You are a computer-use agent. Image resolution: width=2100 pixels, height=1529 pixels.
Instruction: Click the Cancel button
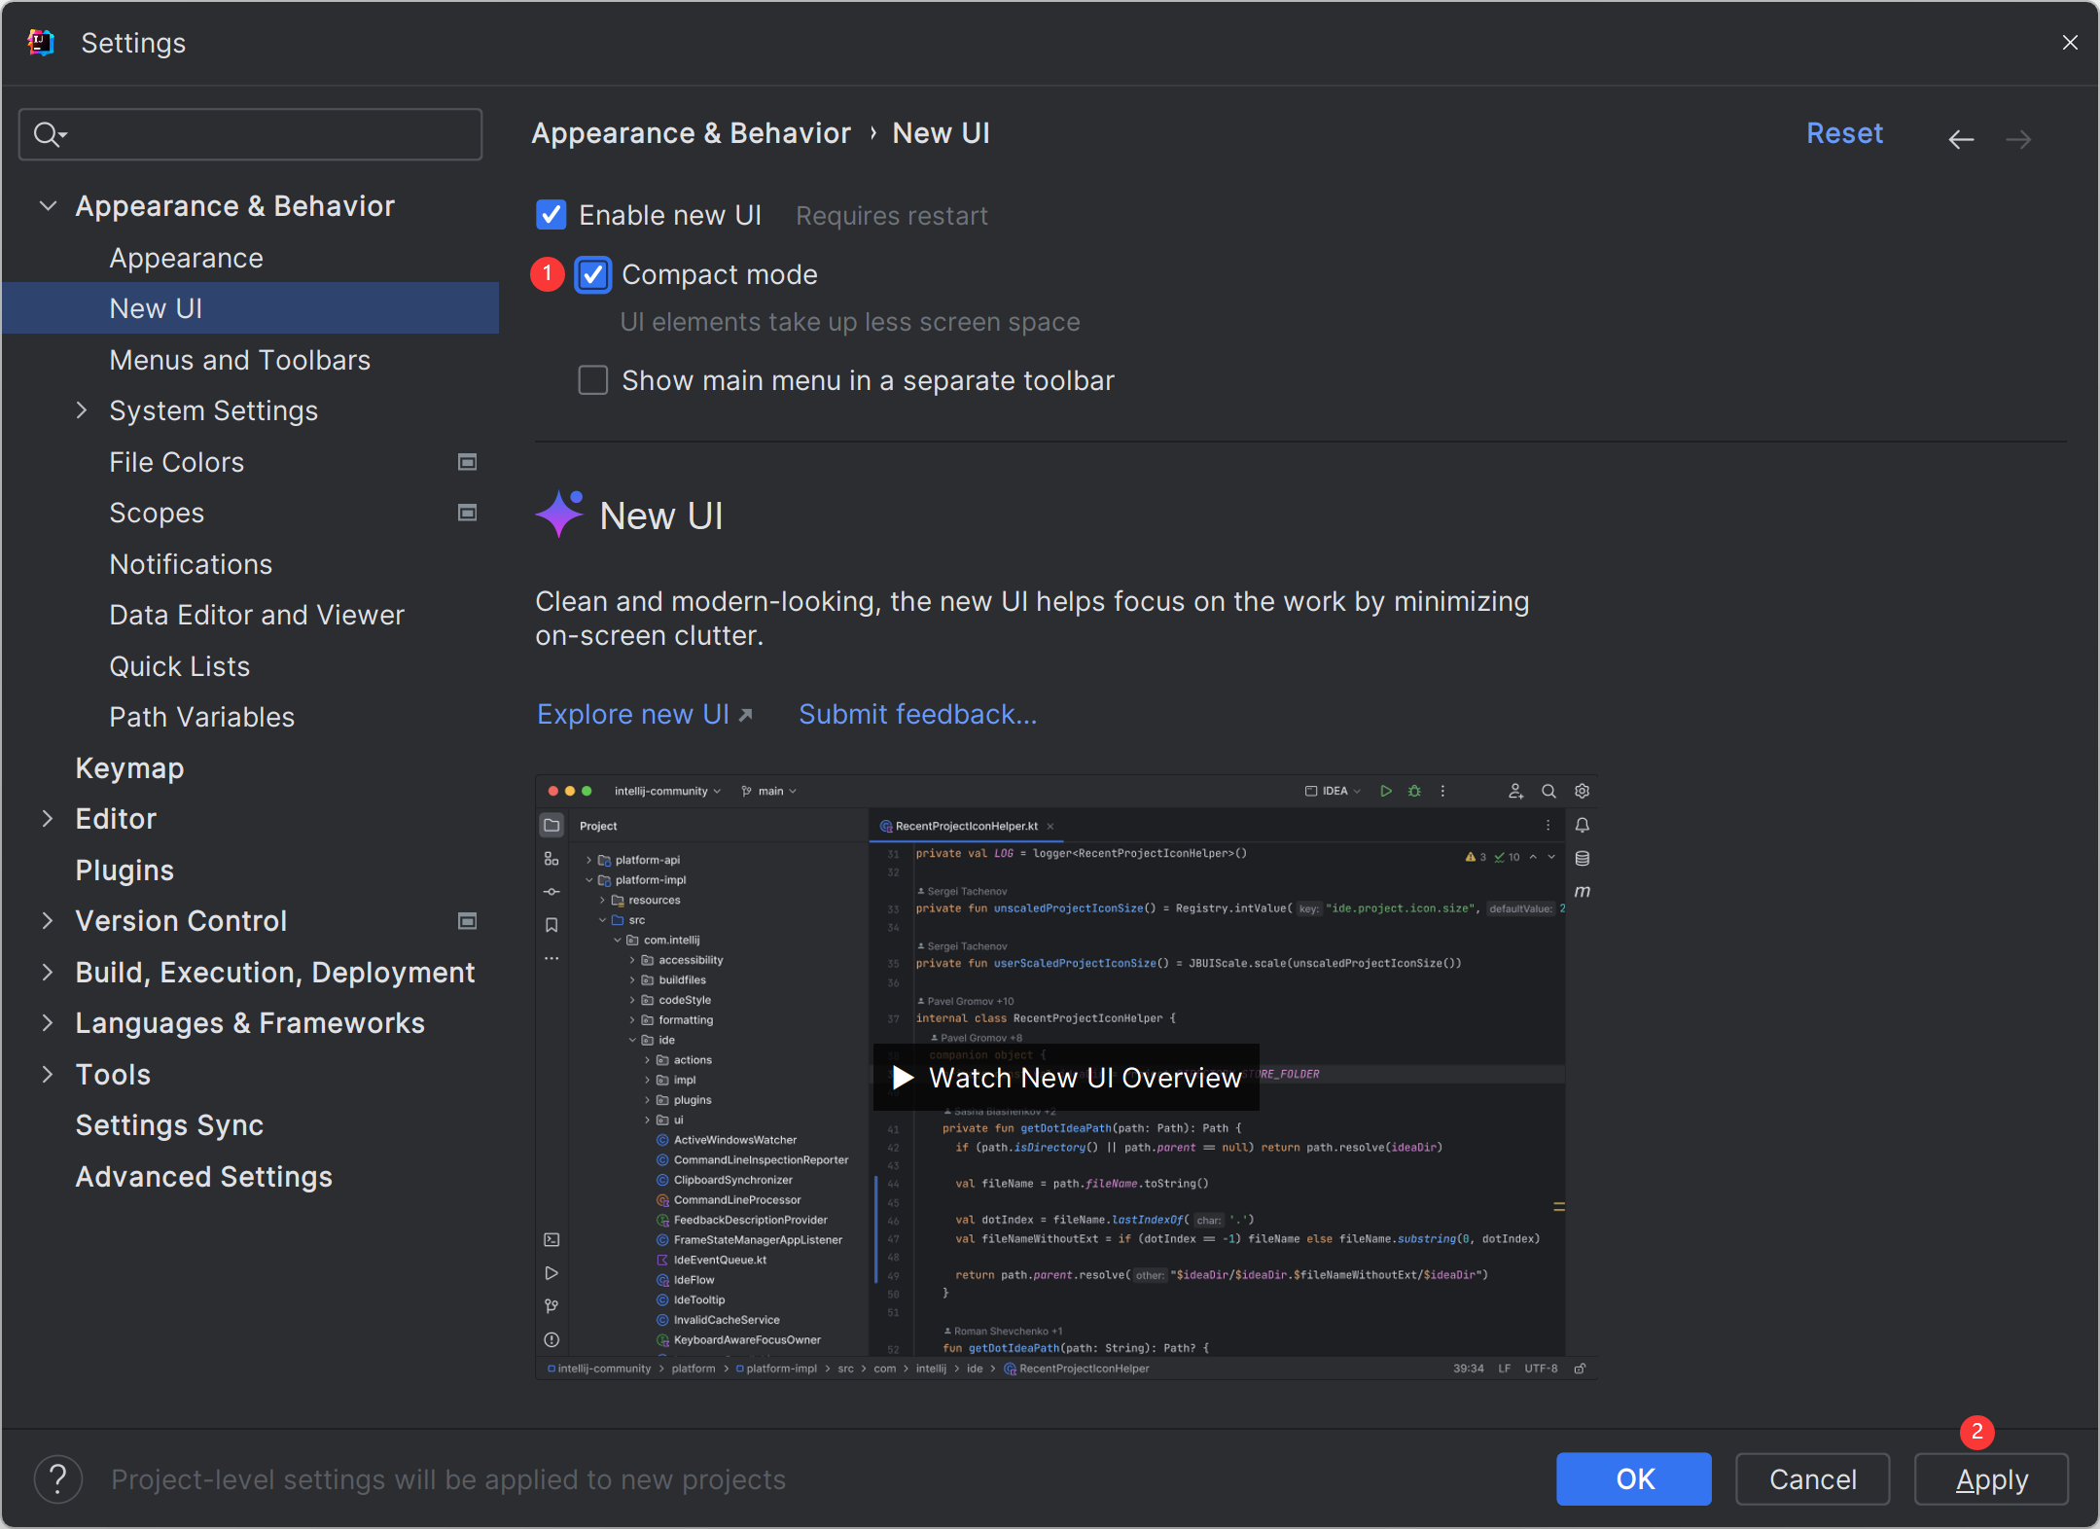[x=1813, y=1479]
